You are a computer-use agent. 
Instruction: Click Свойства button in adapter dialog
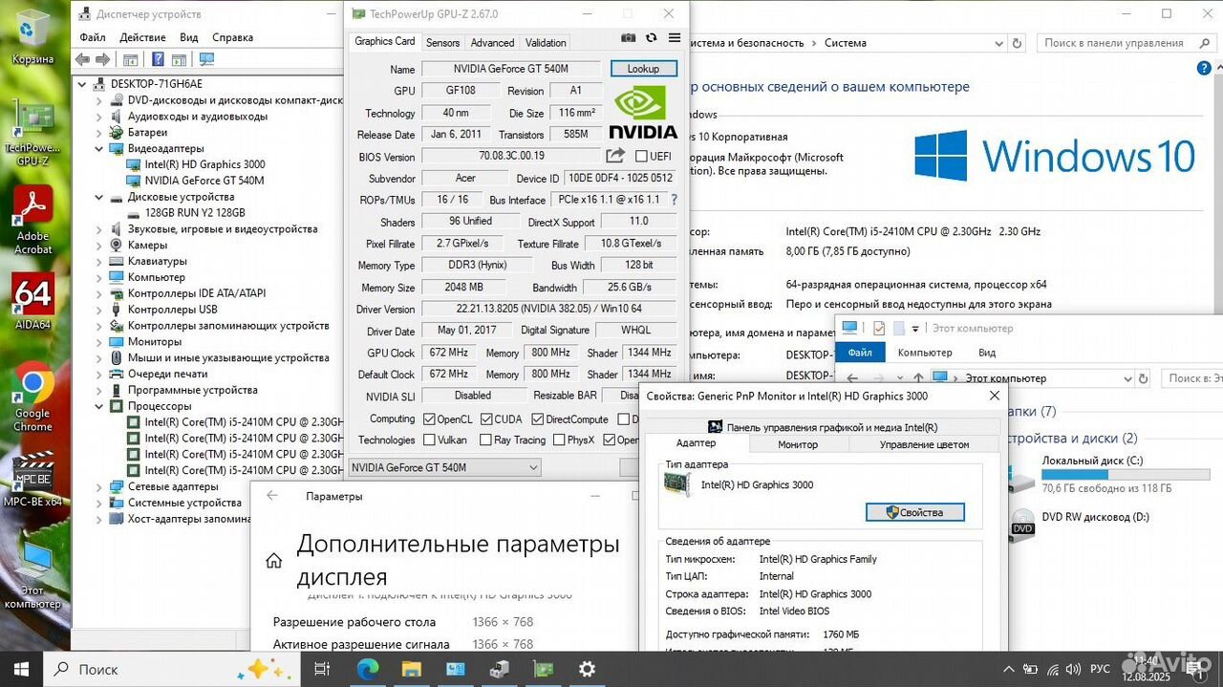914,512
